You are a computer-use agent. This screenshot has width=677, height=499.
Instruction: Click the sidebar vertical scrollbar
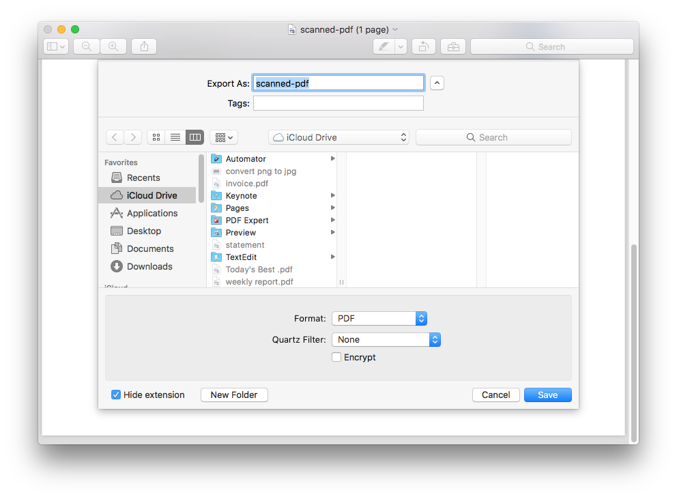[201, 178]
